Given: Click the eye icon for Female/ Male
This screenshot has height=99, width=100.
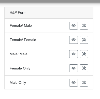Looking at the screenshot, I should click(74, 25).
